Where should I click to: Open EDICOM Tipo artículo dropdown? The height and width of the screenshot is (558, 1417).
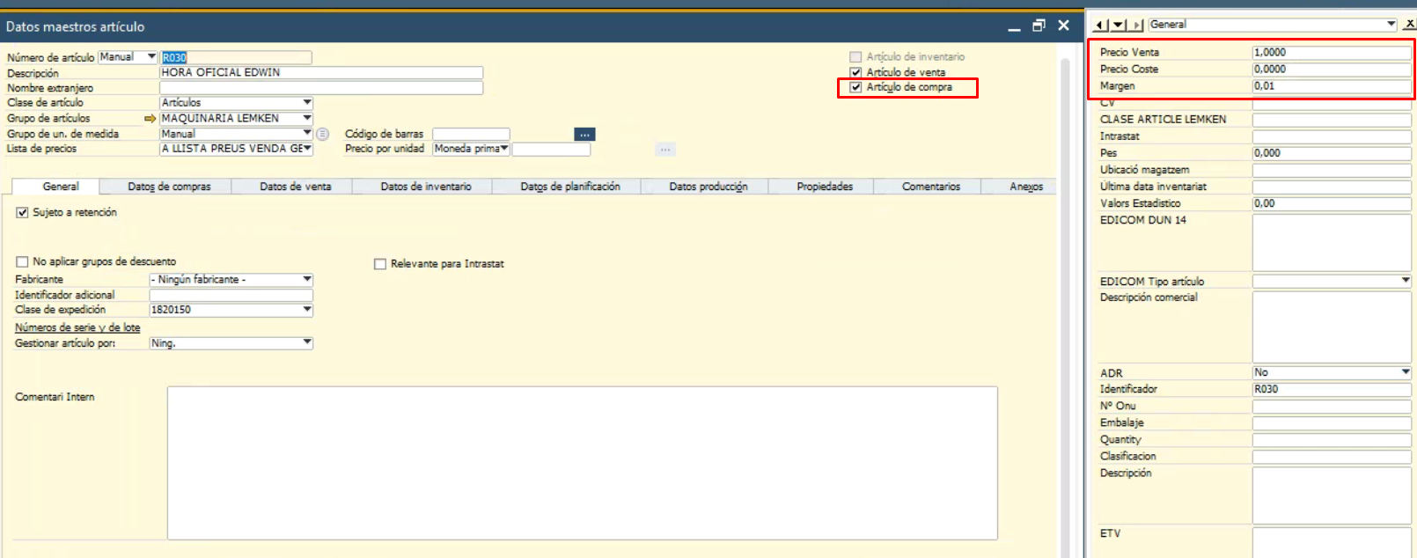pyautogui.click(x=1406, y=281)
